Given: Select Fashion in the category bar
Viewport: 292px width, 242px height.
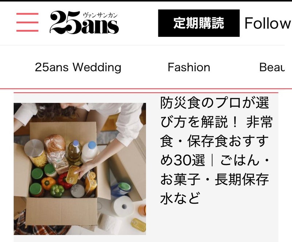Looking at the screenshot, I should [189, 67].
